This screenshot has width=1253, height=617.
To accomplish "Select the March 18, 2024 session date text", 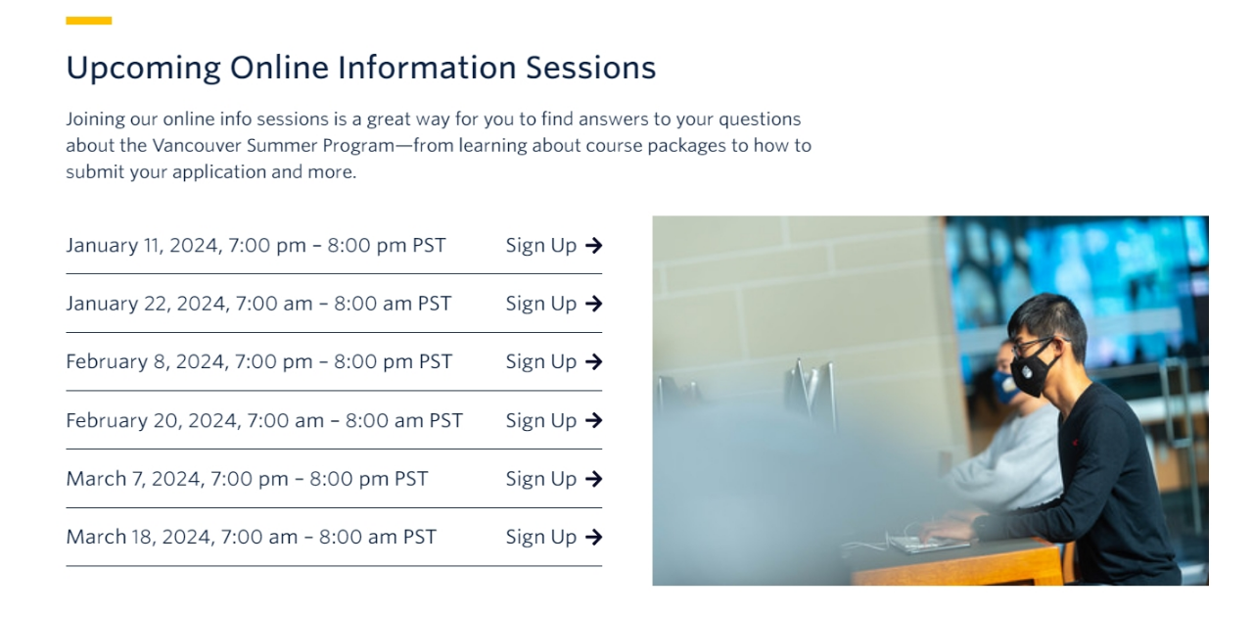I will click(x=251, y=538).
